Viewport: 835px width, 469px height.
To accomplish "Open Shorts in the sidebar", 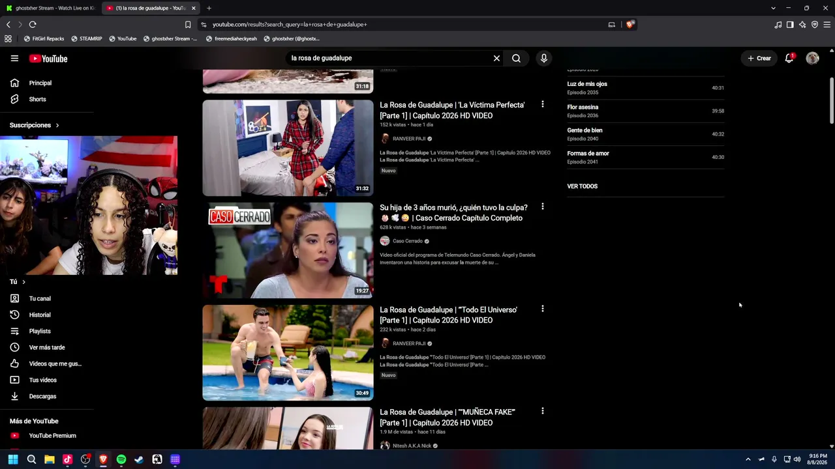I will pyautogui.click(x=37, y=99).
